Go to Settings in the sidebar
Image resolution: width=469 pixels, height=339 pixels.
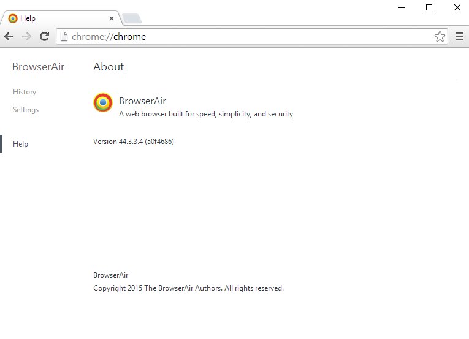26,110
